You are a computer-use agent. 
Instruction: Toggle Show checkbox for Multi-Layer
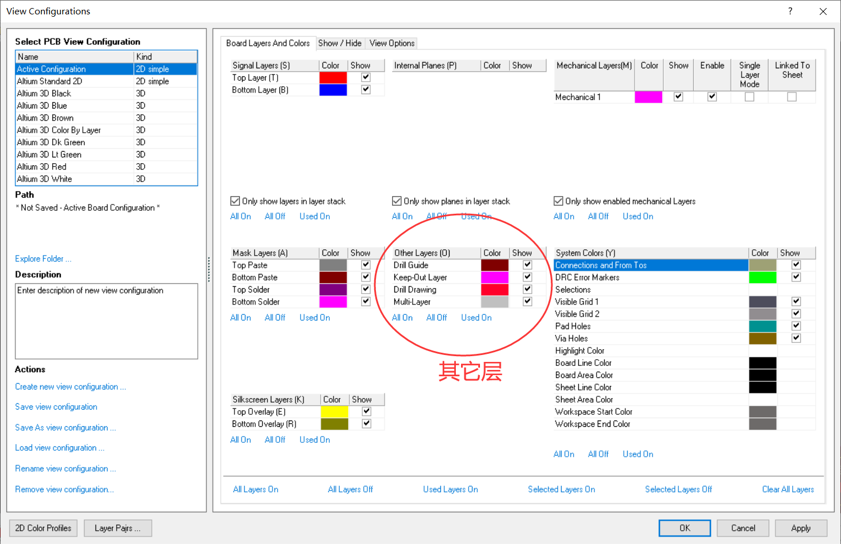[527, 302]
